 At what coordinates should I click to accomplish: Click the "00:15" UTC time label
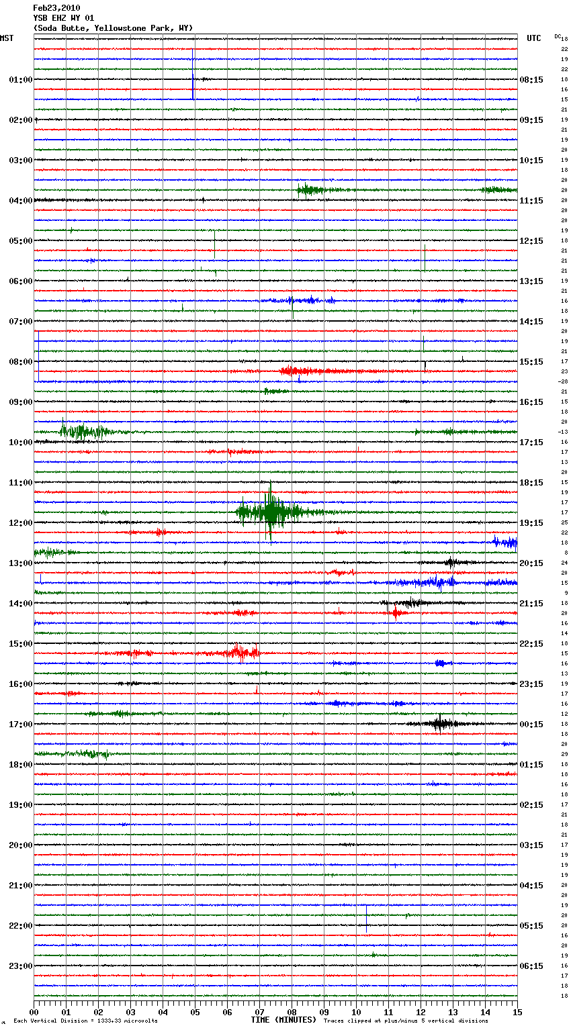[x=531, y=724]
